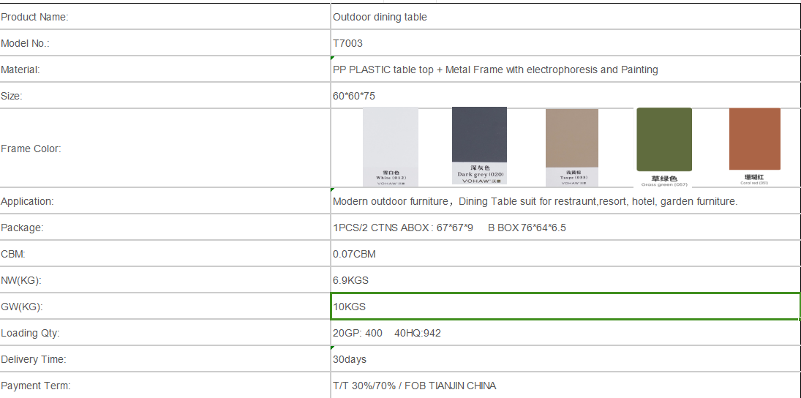The width and height of the screenshot is (801, 398).
Task: Select the T/T 30%/70% payment term cell
Action: (565, 386)
